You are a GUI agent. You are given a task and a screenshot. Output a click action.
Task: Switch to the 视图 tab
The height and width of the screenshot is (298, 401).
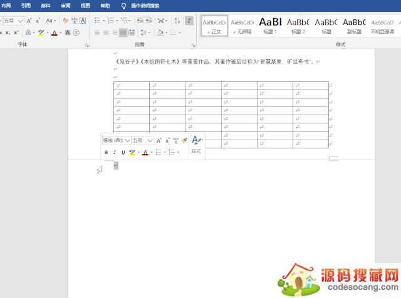(85, 6)
